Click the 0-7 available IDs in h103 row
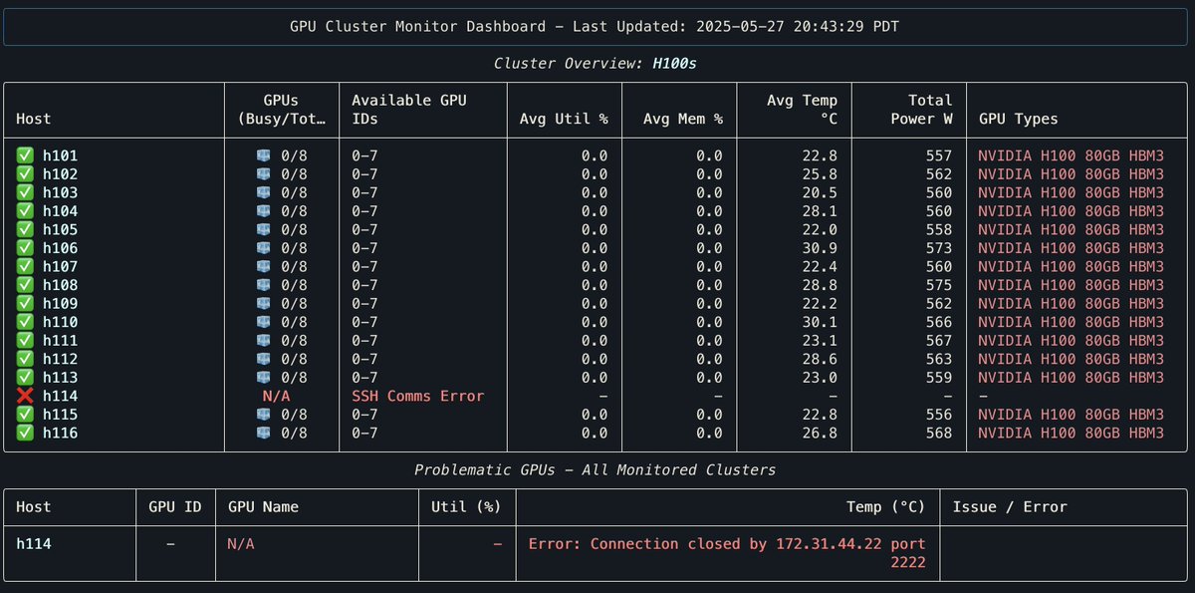 click(x=364, y=192)
